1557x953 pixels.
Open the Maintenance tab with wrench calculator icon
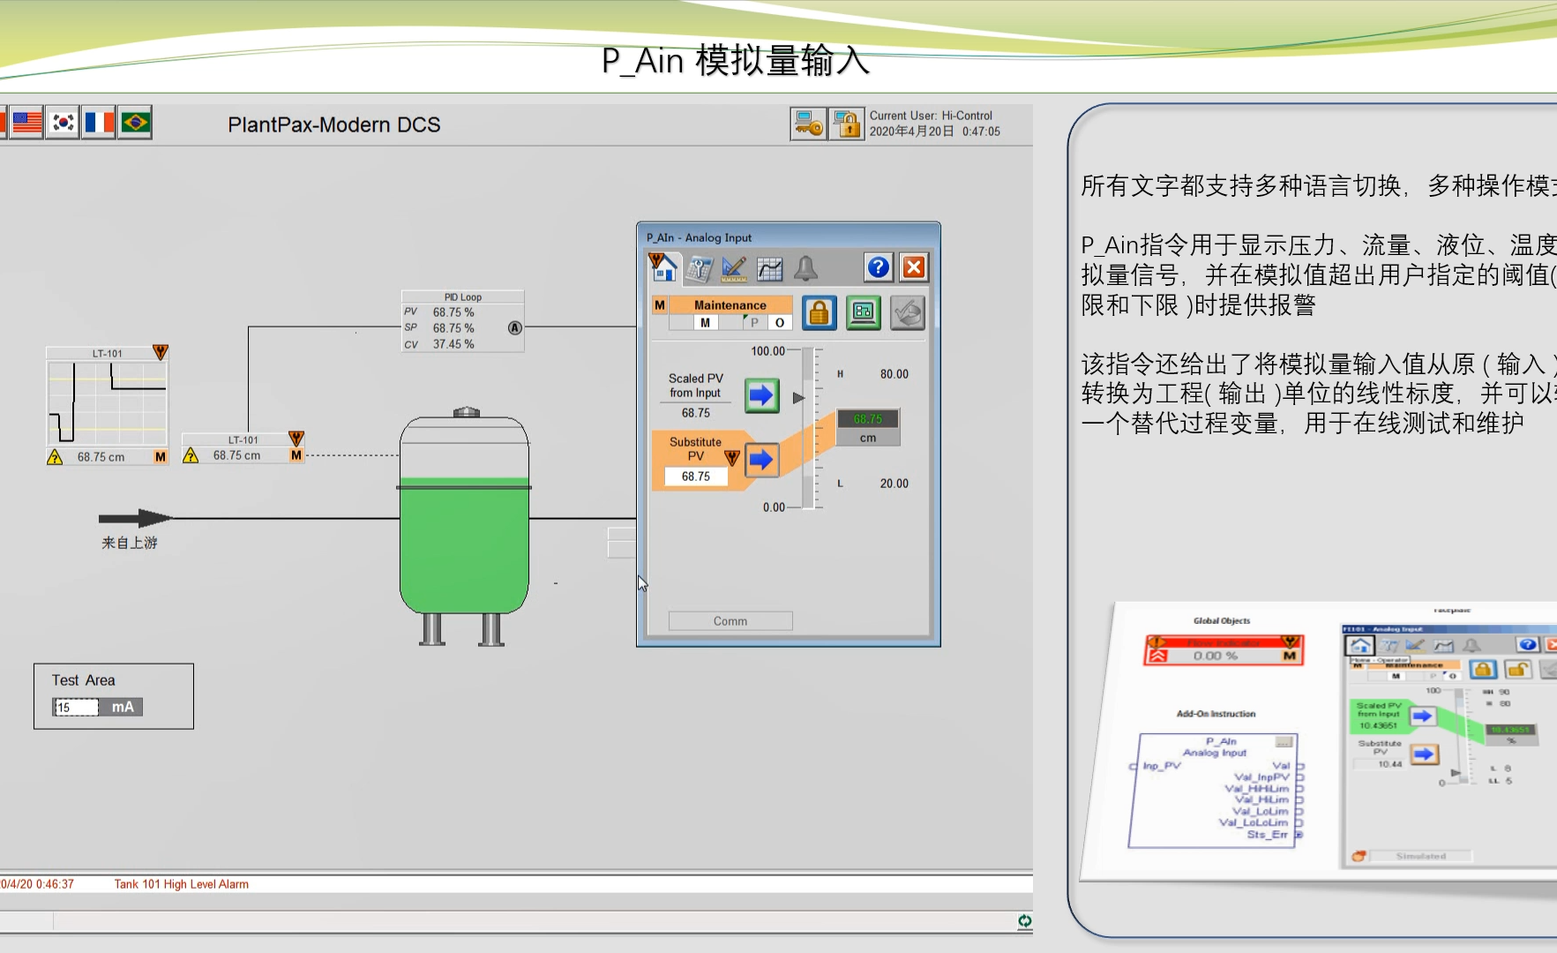pyautogui.click(x=700, y=268)
